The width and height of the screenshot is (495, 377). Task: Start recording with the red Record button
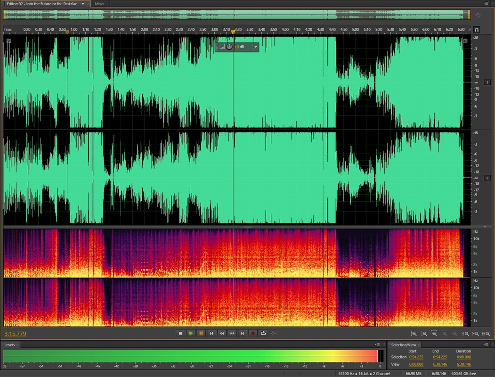pos(253,333)
